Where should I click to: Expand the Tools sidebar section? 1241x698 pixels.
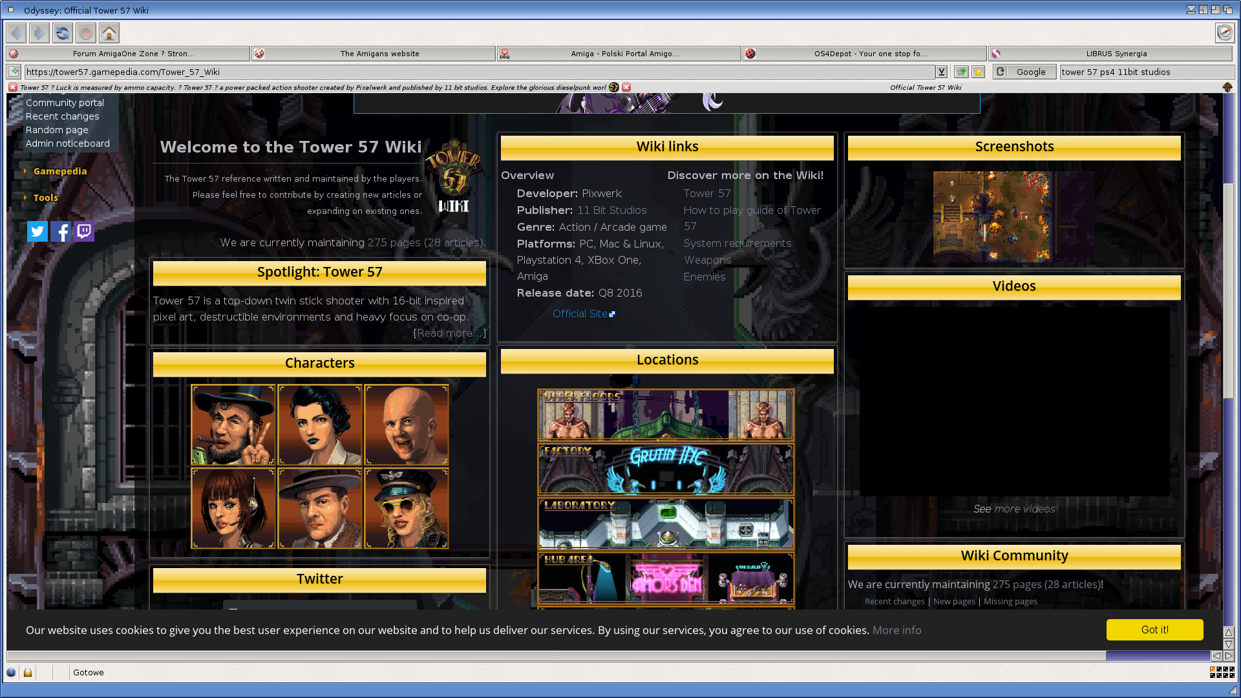point(45,198)
